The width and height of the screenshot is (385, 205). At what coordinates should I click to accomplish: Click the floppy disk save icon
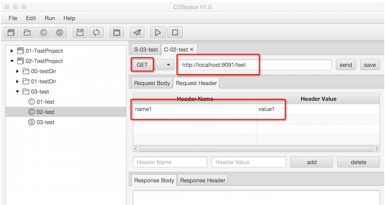(x=80, y=32)
